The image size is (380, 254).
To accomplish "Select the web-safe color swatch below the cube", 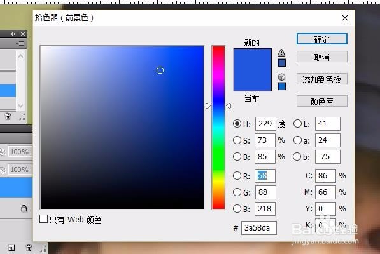I will click(281, 86).
